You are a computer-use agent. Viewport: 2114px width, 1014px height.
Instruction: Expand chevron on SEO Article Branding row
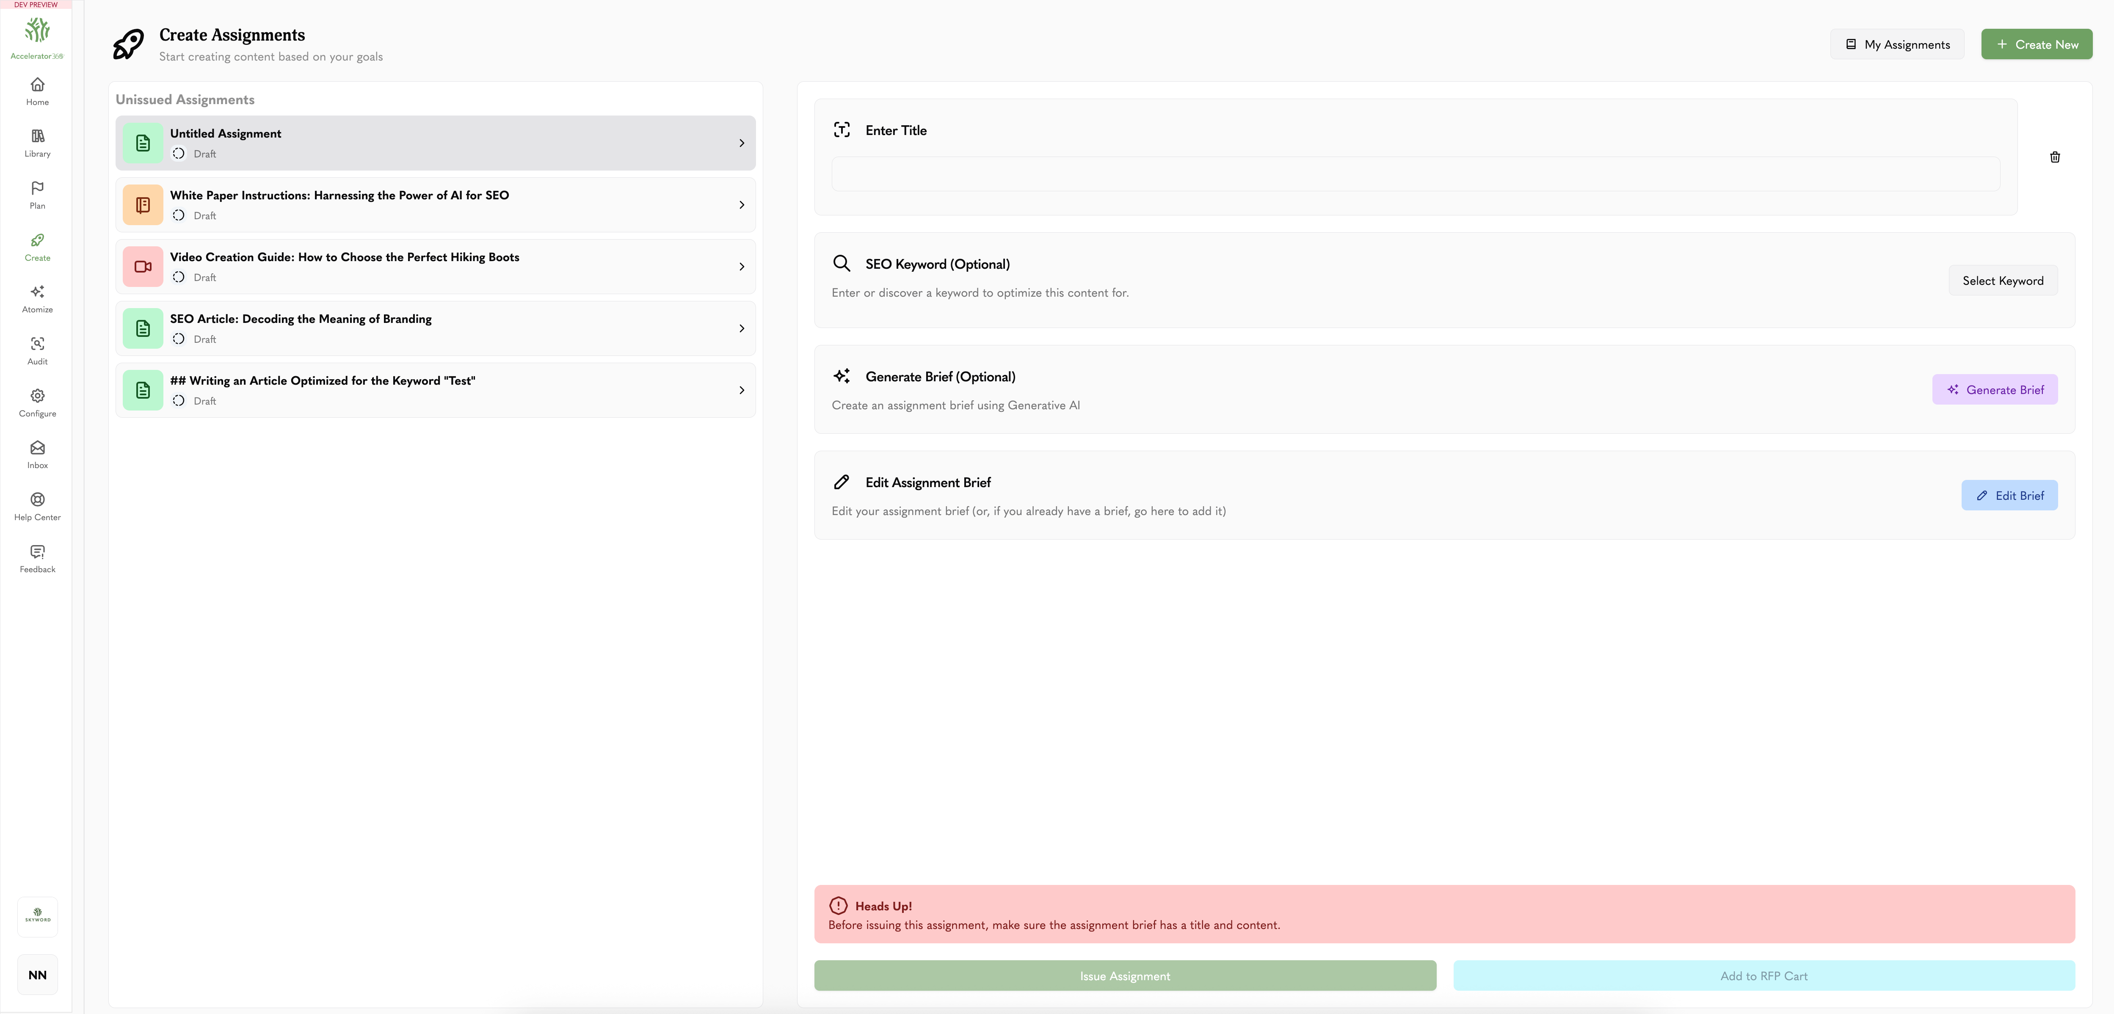tap(741, 328)
